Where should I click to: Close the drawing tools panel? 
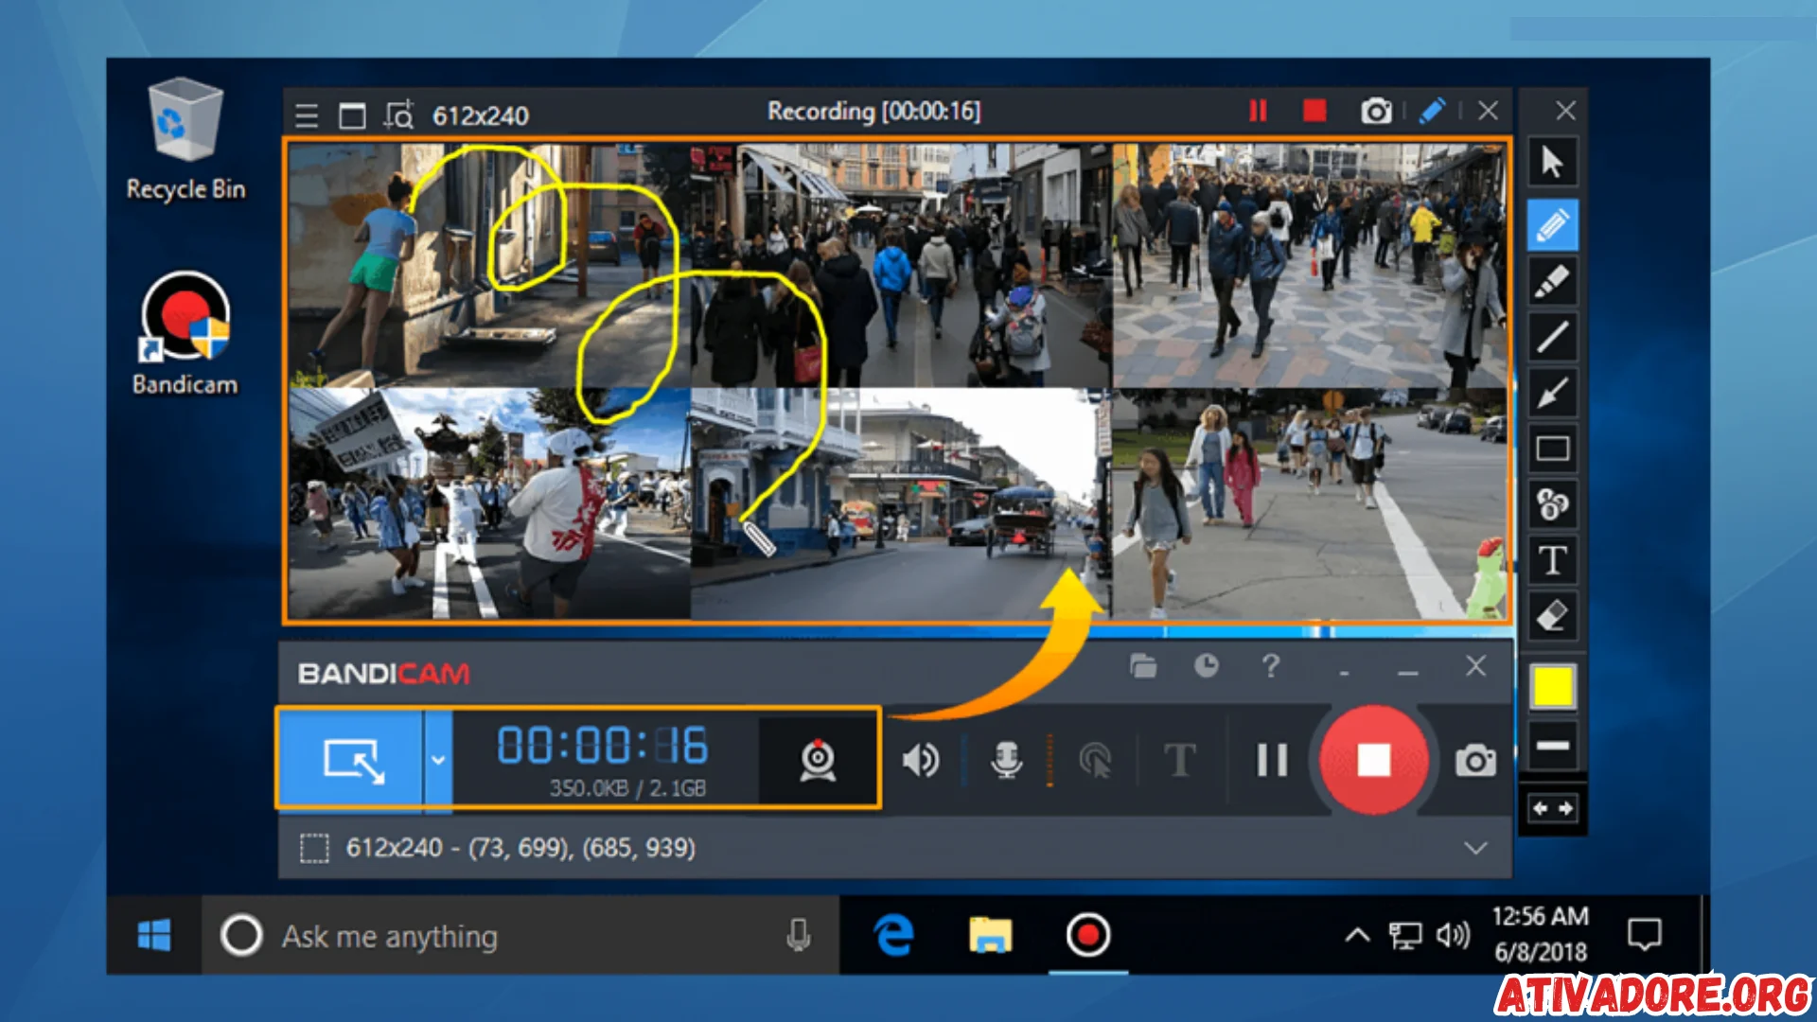coord(1565,111)
